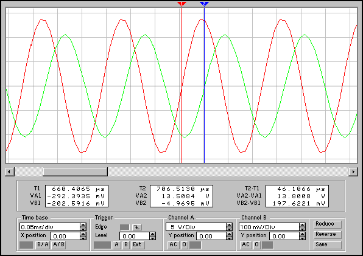Viewport: 363px width, 256px height.
Task: Adjust Channel B 100 mV/Div spinner
Action: 302,227
